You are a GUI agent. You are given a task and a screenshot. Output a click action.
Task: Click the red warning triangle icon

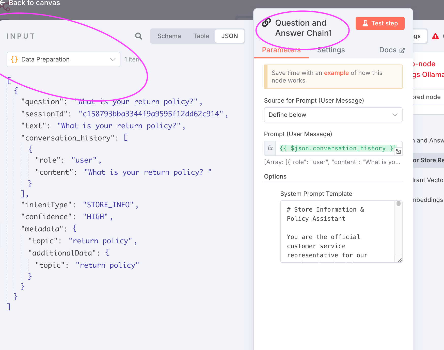tap(435, 36)
